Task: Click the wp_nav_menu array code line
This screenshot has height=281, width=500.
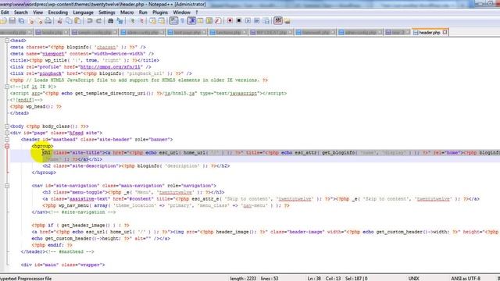Action: point(166,205)
